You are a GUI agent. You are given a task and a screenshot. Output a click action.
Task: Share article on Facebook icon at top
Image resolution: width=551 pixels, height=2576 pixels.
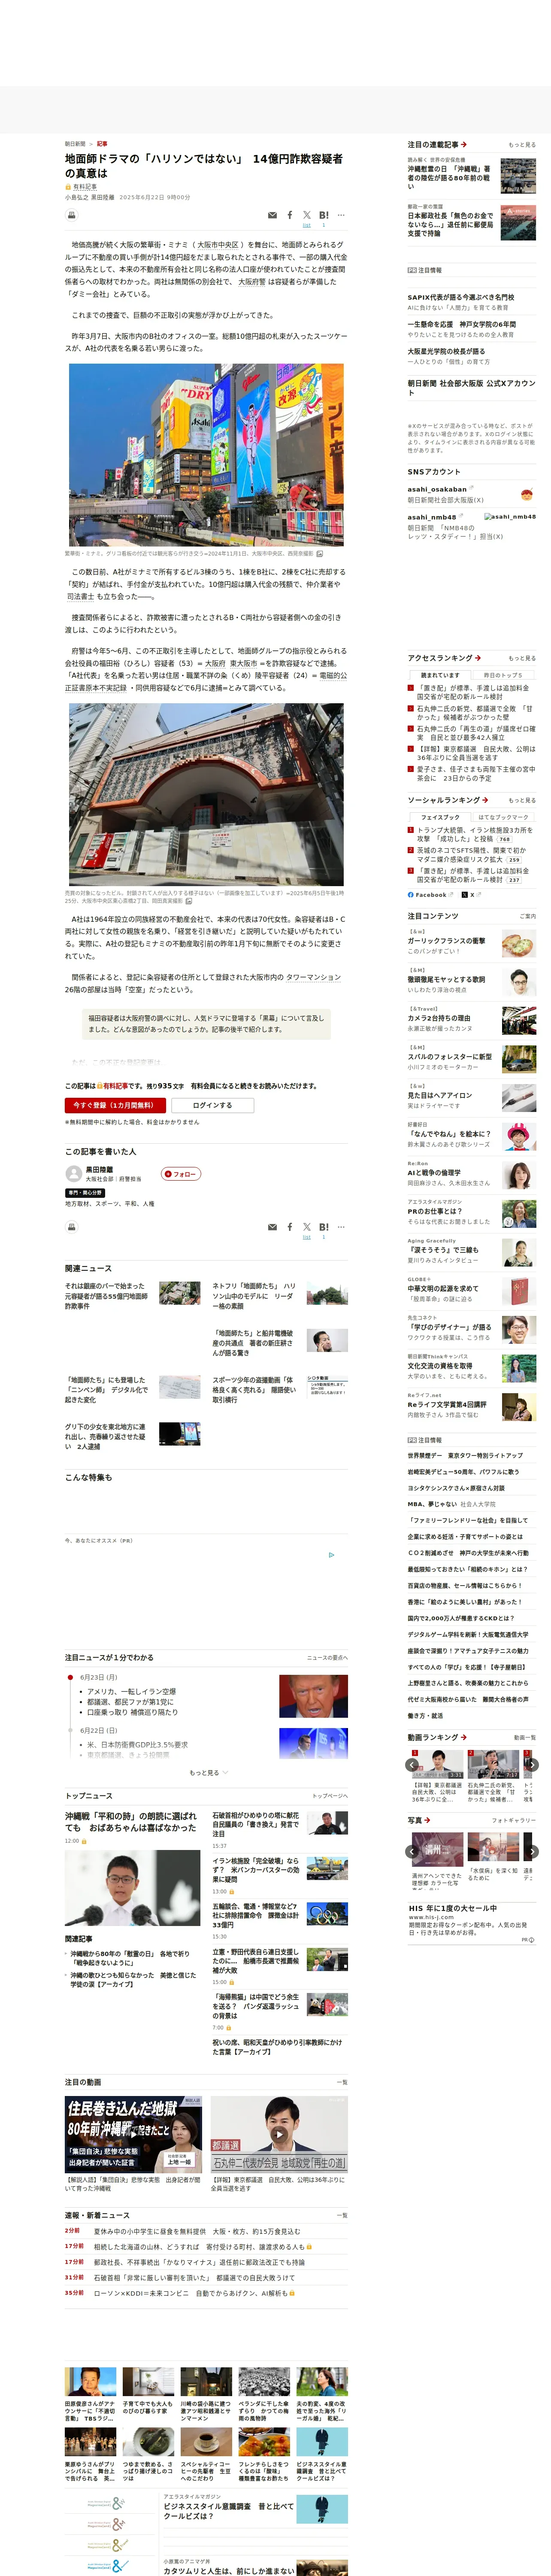pos(290,215)
